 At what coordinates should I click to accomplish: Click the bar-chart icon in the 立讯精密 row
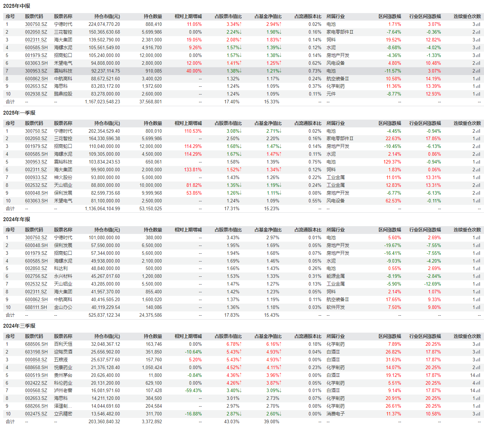click(x=478, y=414)
